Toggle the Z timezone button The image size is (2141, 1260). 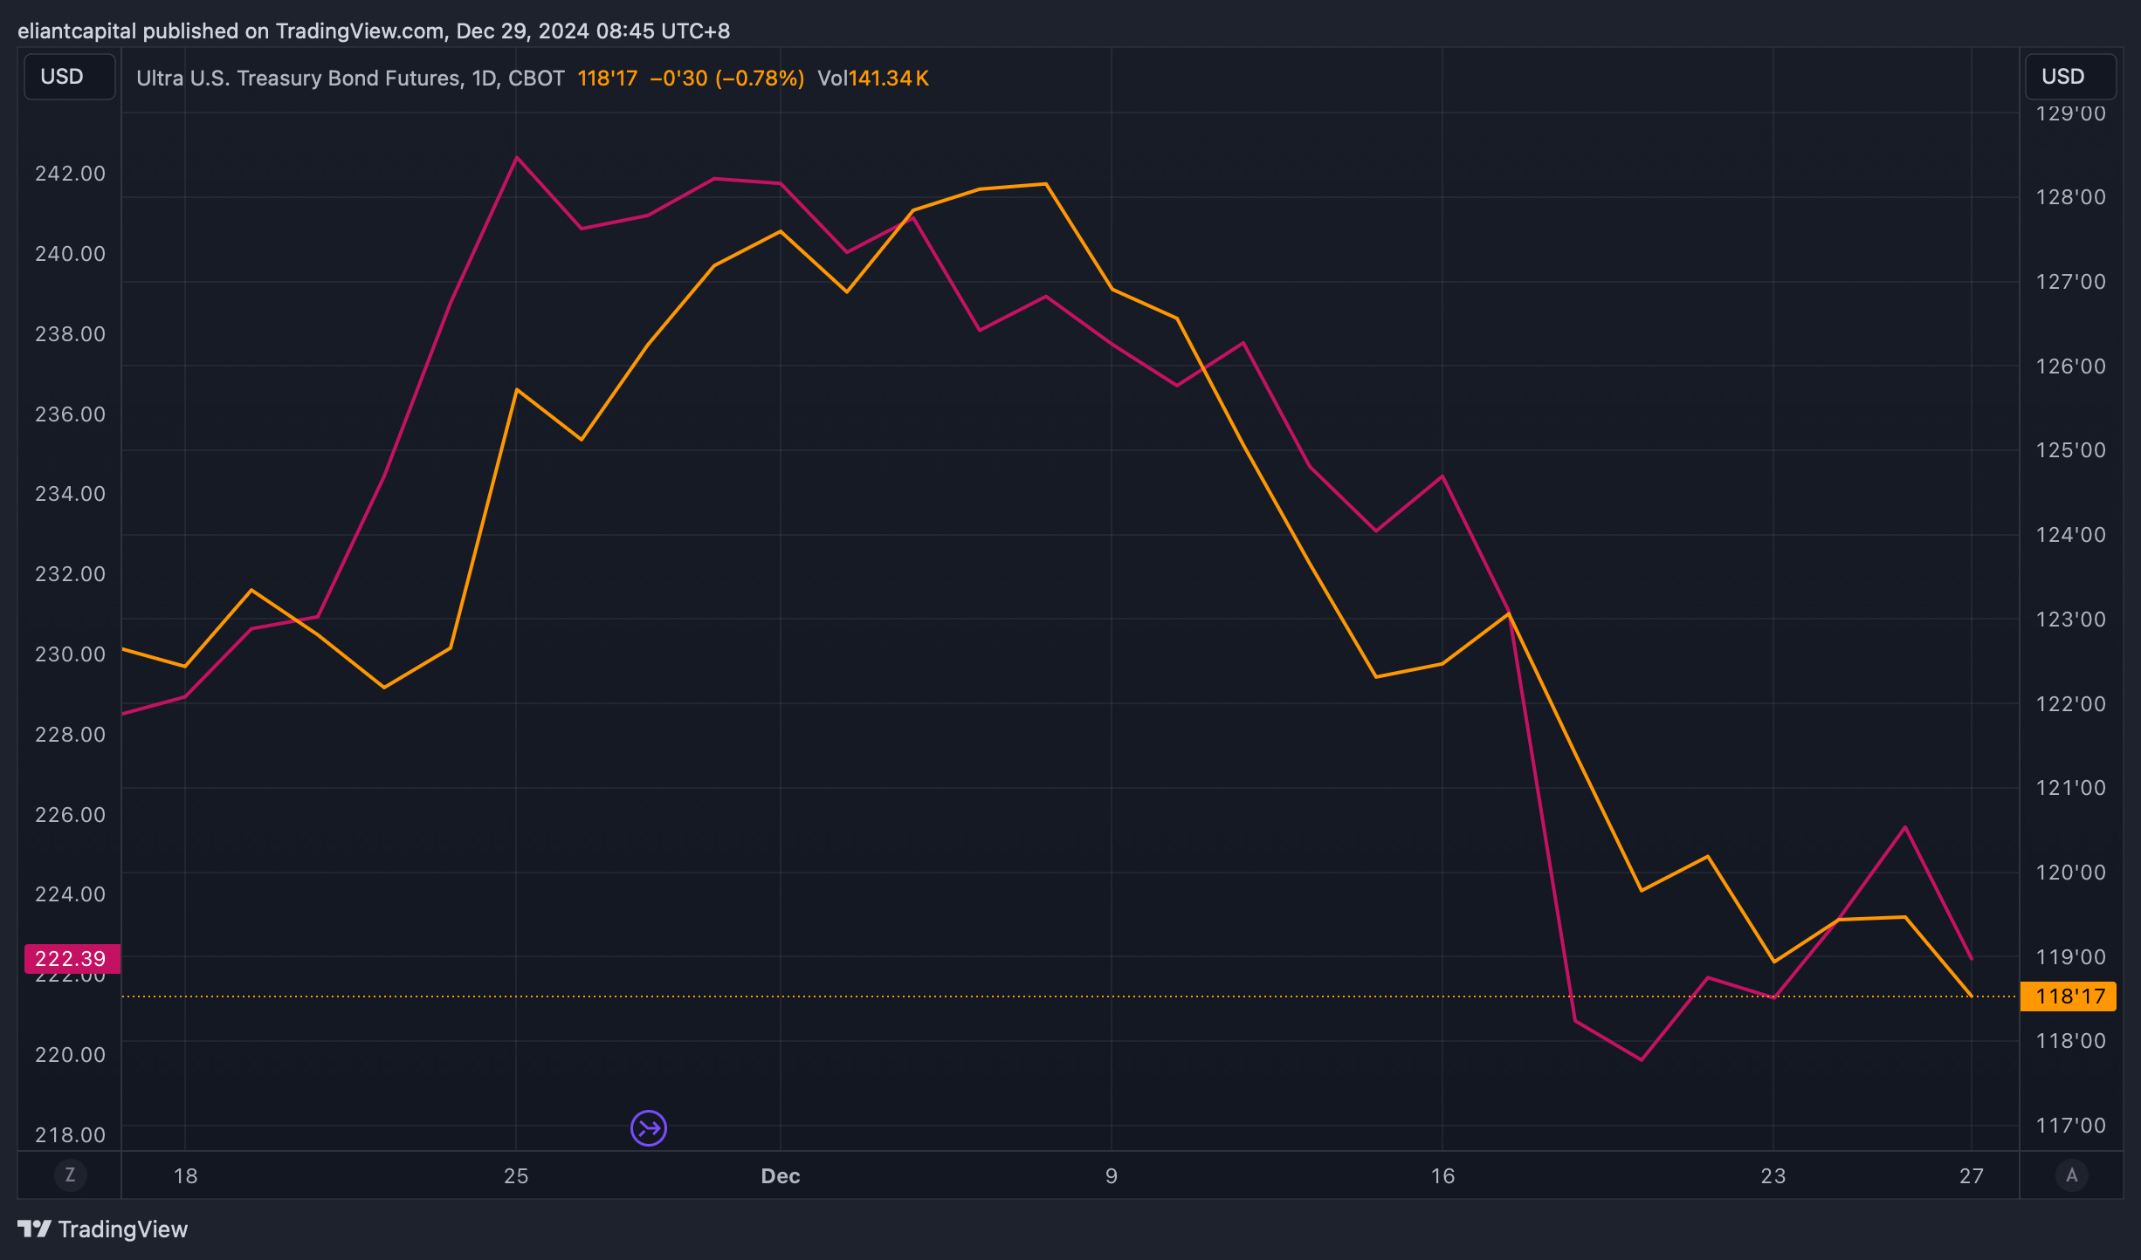(70, 1174)
